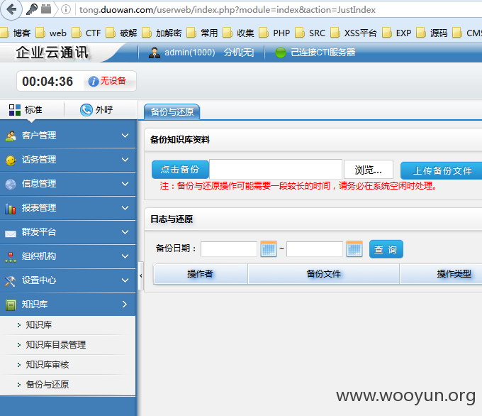
Task: Click the 信息管理 globe icon
Action: pyautogui.click(x=11, y=184)
